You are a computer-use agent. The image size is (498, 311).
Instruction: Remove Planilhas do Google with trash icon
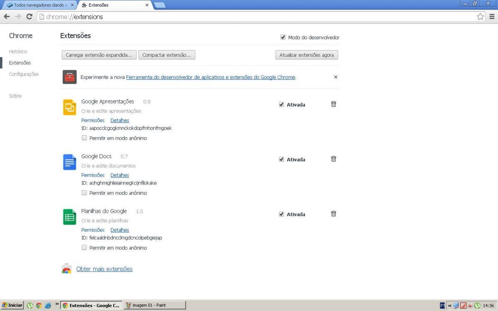333,214
